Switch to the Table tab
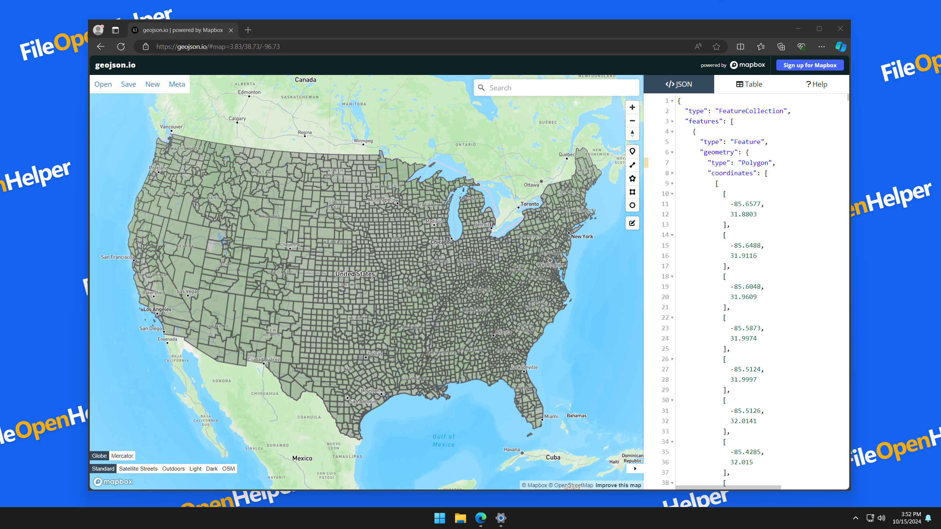941x529 pixels. click(749, 84)
